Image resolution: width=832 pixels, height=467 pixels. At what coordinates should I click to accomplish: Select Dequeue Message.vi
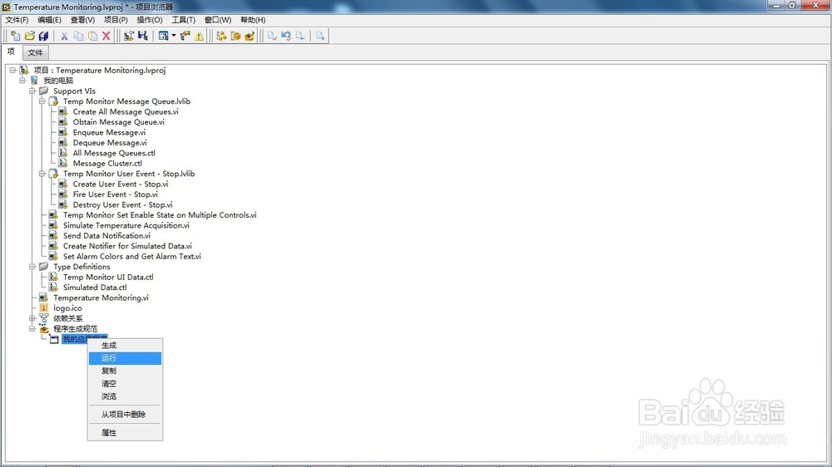(x=110, y=143)
